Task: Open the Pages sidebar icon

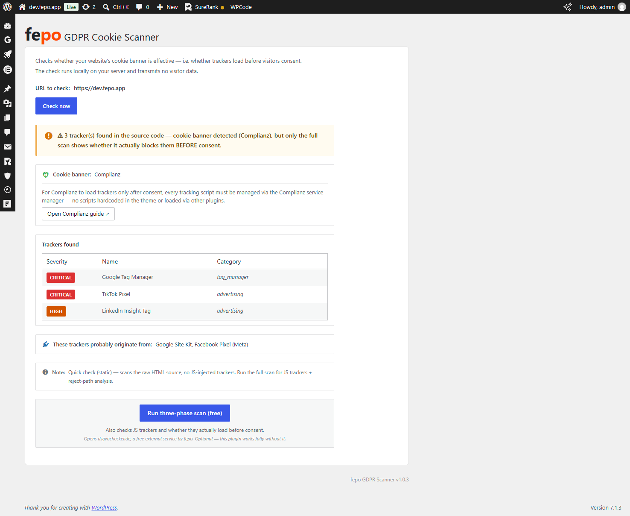Action: coord(7,118)
